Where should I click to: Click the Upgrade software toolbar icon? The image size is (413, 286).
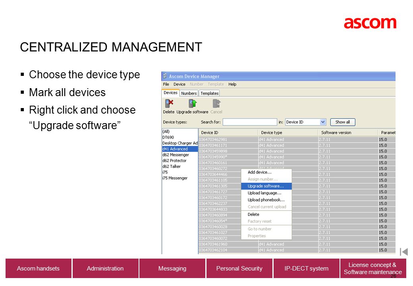point(193,104)
